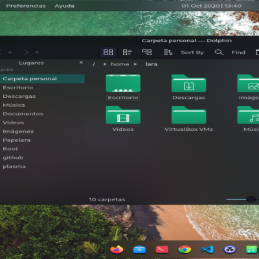
Task: Open system settings gear in dock
Action: point(230,250)
